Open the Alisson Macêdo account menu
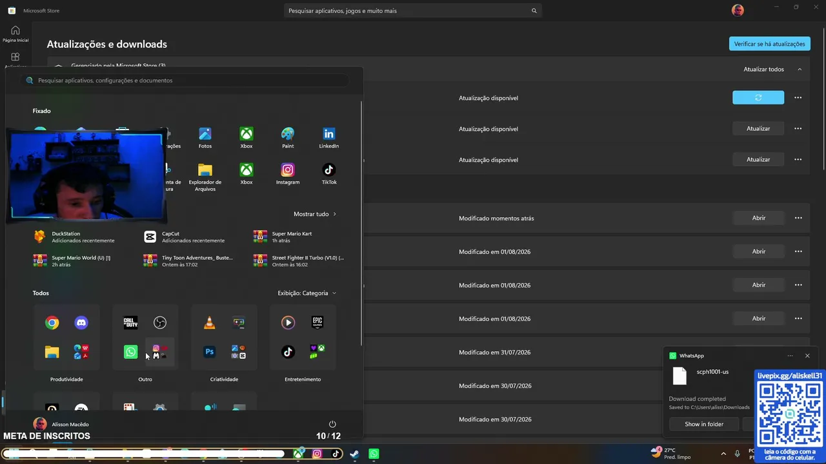Image resolution: width=826 pixels, height=464 pixels. pyautogui.click(x=61, y=424)
